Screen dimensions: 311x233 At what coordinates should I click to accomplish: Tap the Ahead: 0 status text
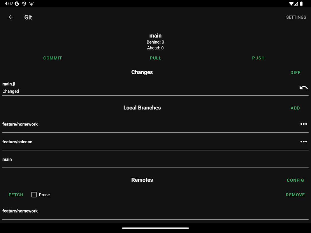click(155, 48)
